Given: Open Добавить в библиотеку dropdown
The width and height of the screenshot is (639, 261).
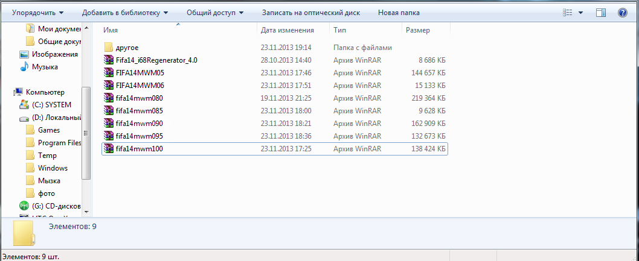Looking at the screenshot, I should [x=125, y=13].
